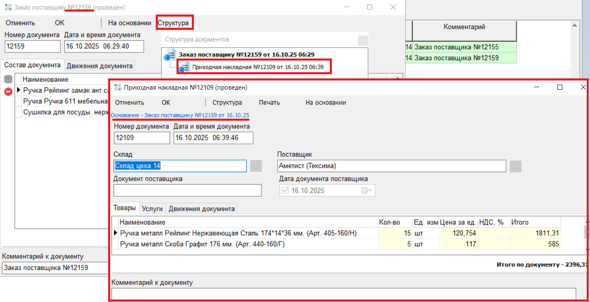Open the calendar dropdown for supplier document date
This screenshot has height=302, width=590.
tap(367, 191)
